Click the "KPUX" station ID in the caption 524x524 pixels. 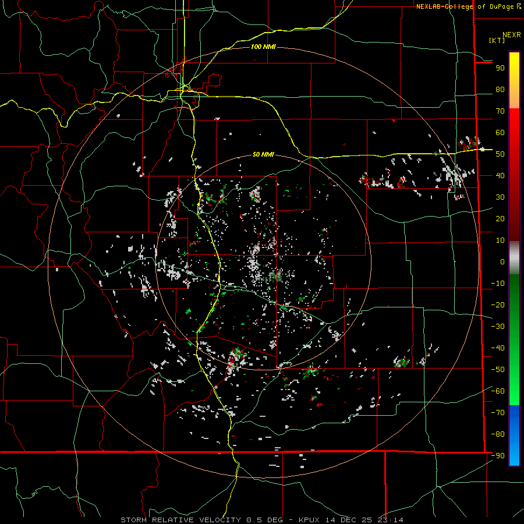[x=310, y=520]
